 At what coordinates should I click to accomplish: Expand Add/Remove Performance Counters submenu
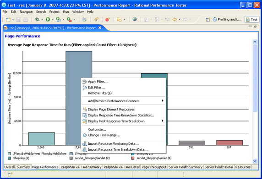pos(124,101)
